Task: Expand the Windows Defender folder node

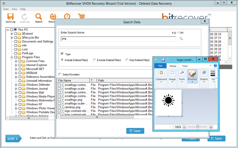Action: (x=16, y=85)
